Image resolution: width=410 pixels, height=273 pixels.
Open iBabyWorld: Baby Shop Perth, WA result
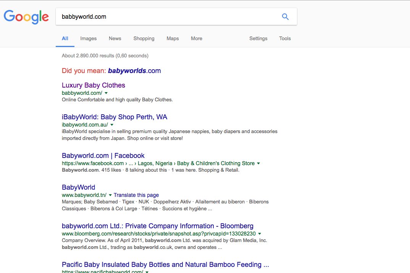point(115,117)
